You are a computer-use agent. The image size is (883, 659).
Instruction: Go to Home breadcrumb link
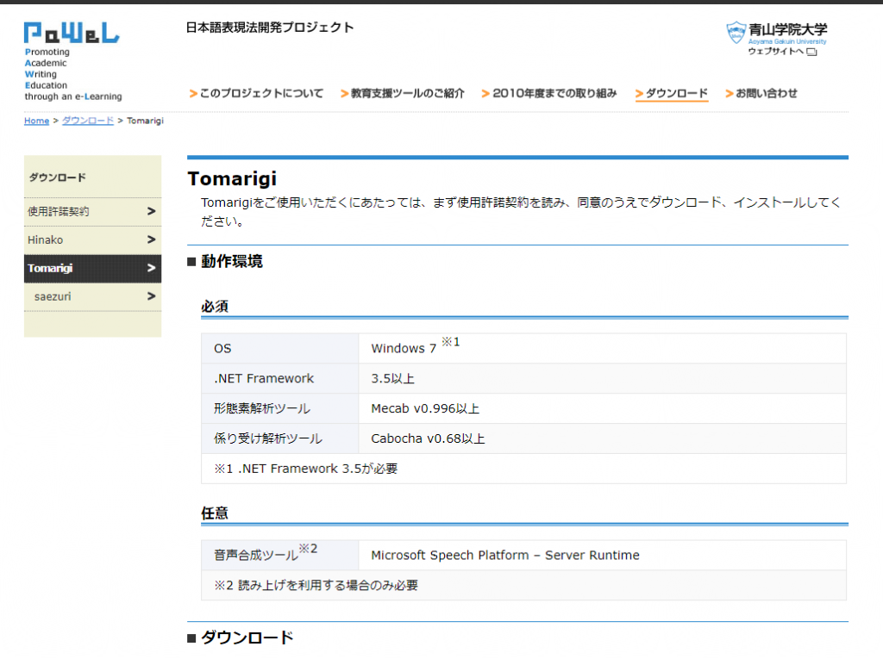pos(36,121)
